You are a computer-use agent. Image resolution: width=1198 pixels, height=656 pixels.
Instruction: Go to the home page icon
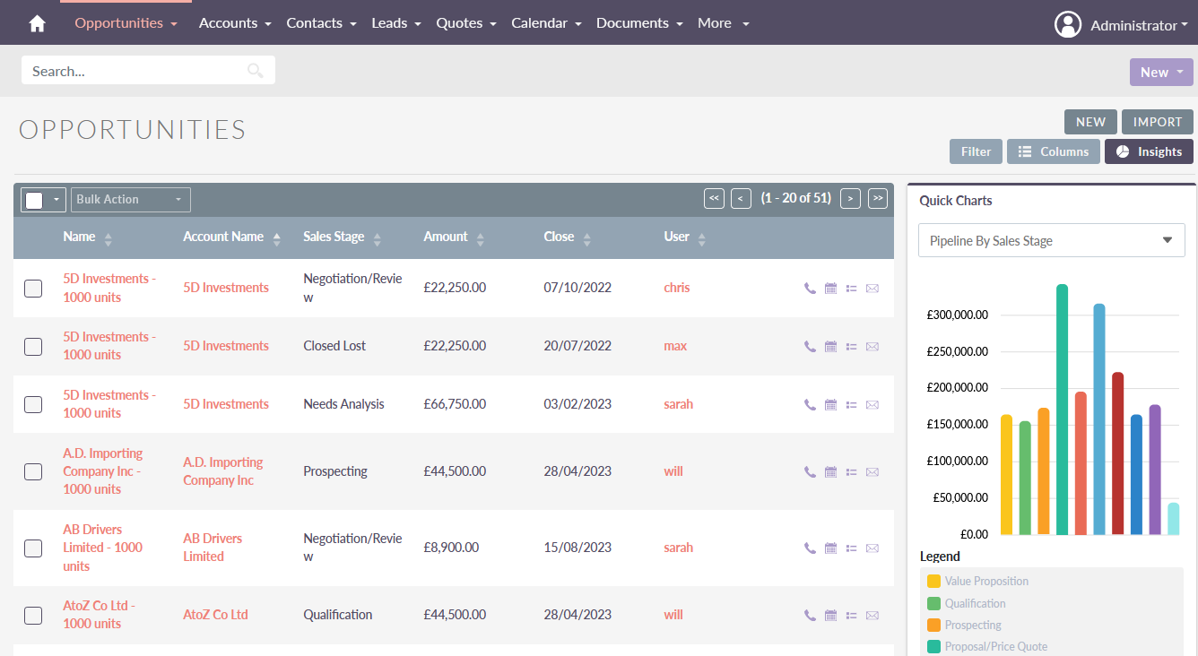[38, 23]
